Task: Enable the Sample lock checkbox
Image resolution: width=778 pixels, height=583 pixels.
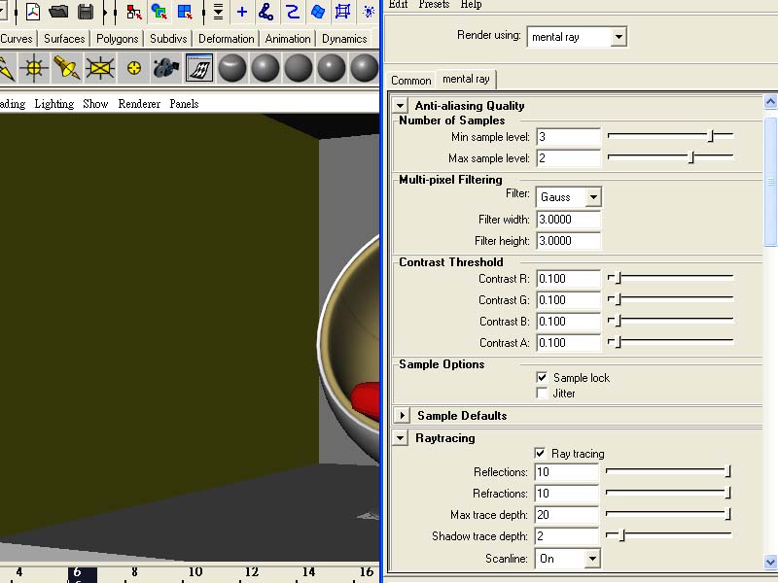Action: (x=542, y=377)
